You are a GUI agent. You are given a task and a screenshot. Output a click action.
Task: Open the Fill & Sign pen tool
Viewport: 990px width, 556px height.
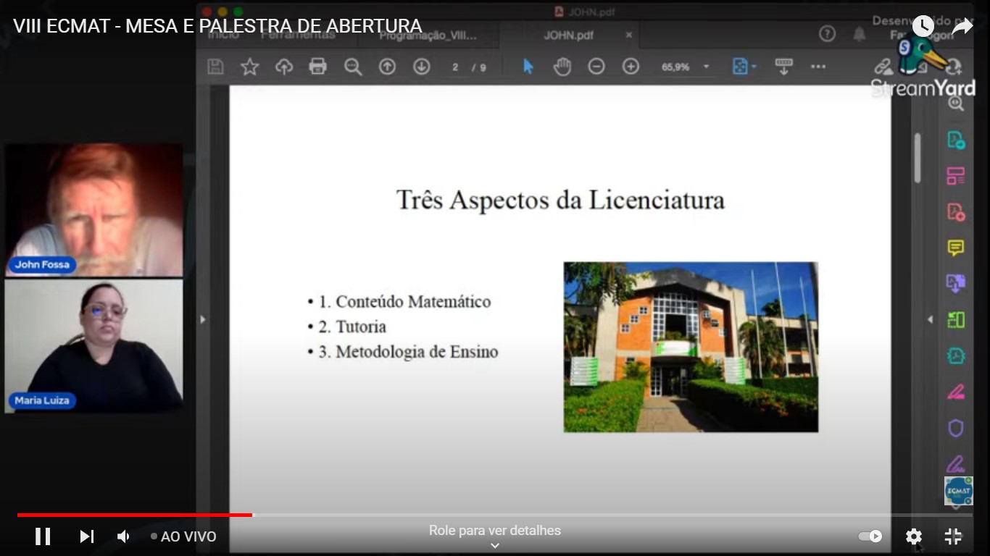(x=957, y=391)
